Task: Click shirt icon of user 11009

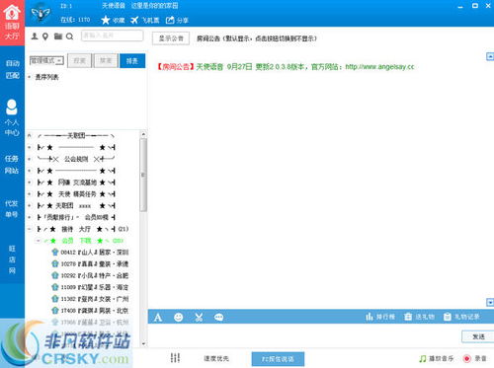Action: 55,287
